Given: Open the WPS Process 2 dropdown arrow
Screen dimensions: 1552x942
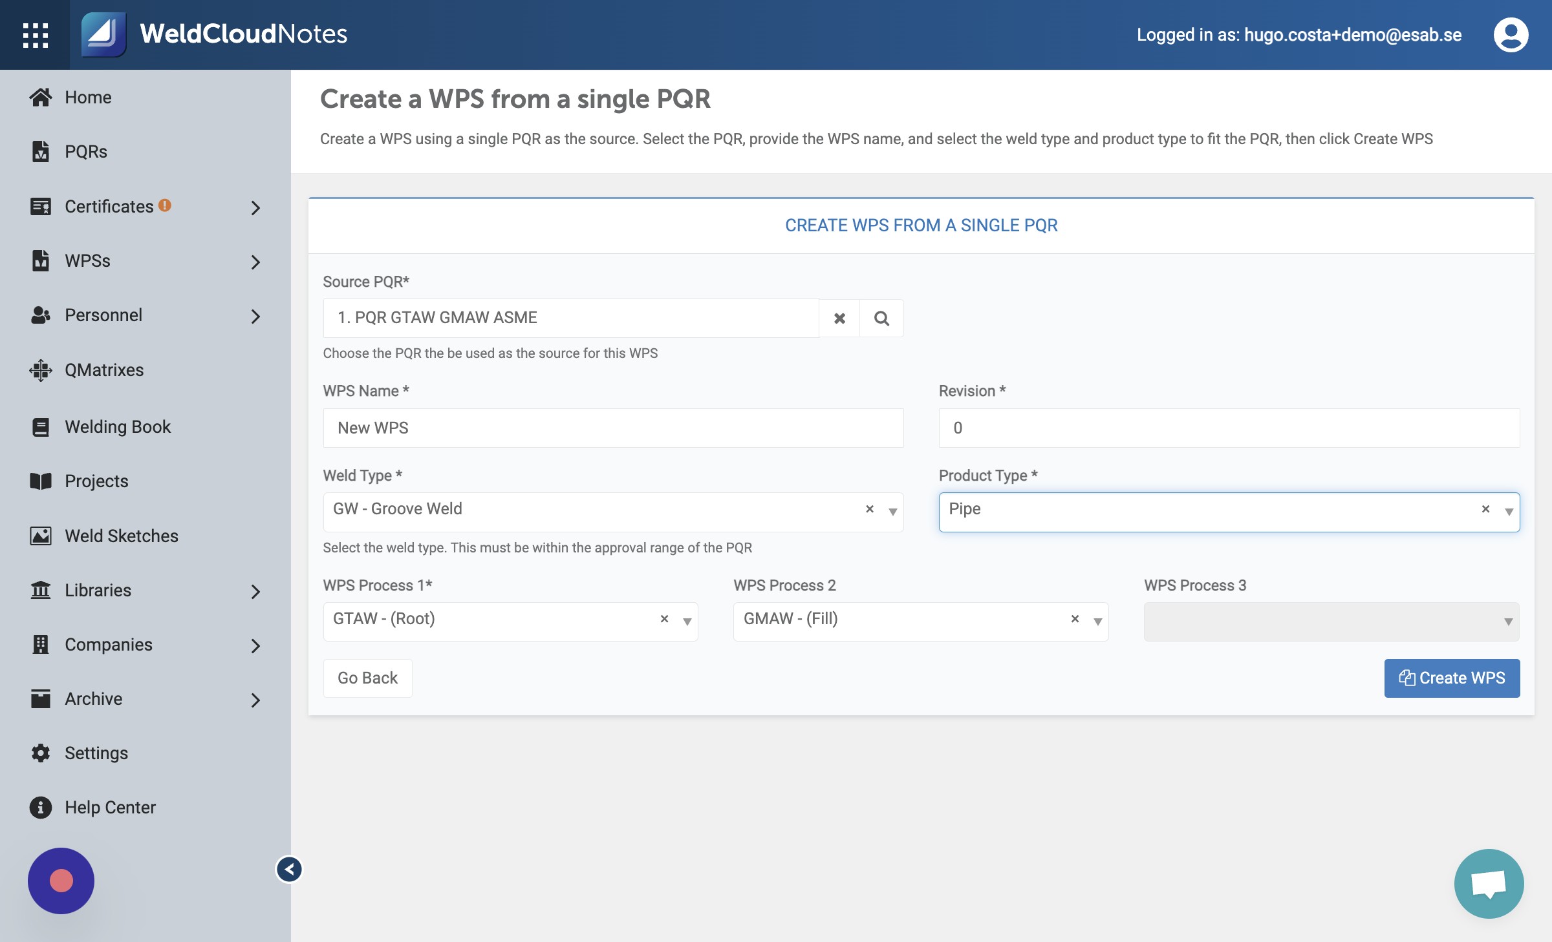Looking at the screenshot, I should click(1097, 622).
